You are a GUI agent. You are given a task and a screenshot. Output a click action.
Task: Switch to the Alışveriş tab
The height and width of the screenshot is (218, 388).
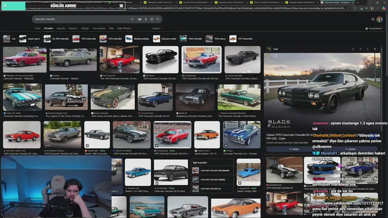pyautogui.click(x=61, y=28)
